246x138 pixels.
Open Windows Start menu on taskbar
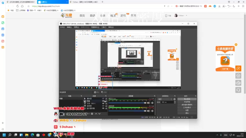click(4, 135)
